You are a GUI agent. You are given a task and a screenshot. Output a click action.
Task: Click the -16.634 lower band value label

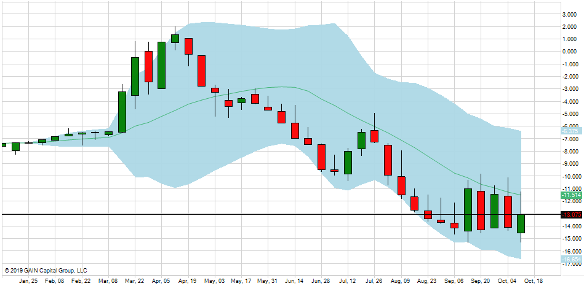click(x=571, y=260)
